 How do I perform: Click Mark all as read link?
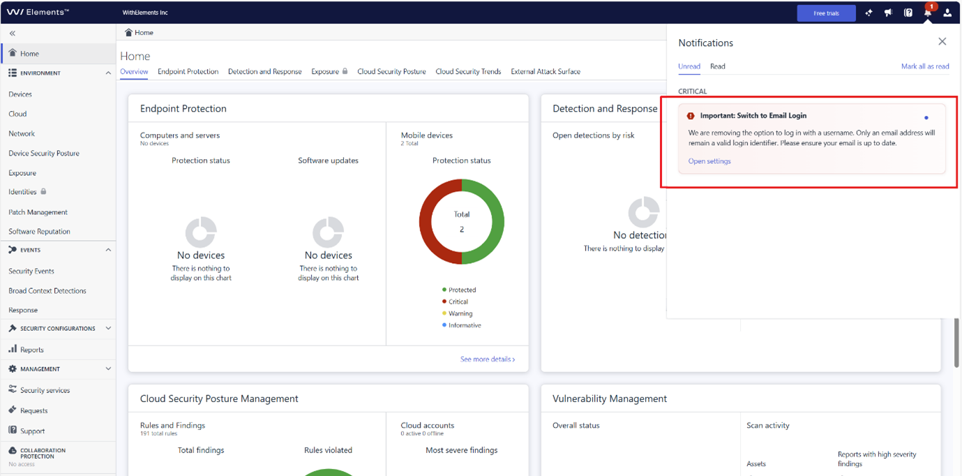925,66
